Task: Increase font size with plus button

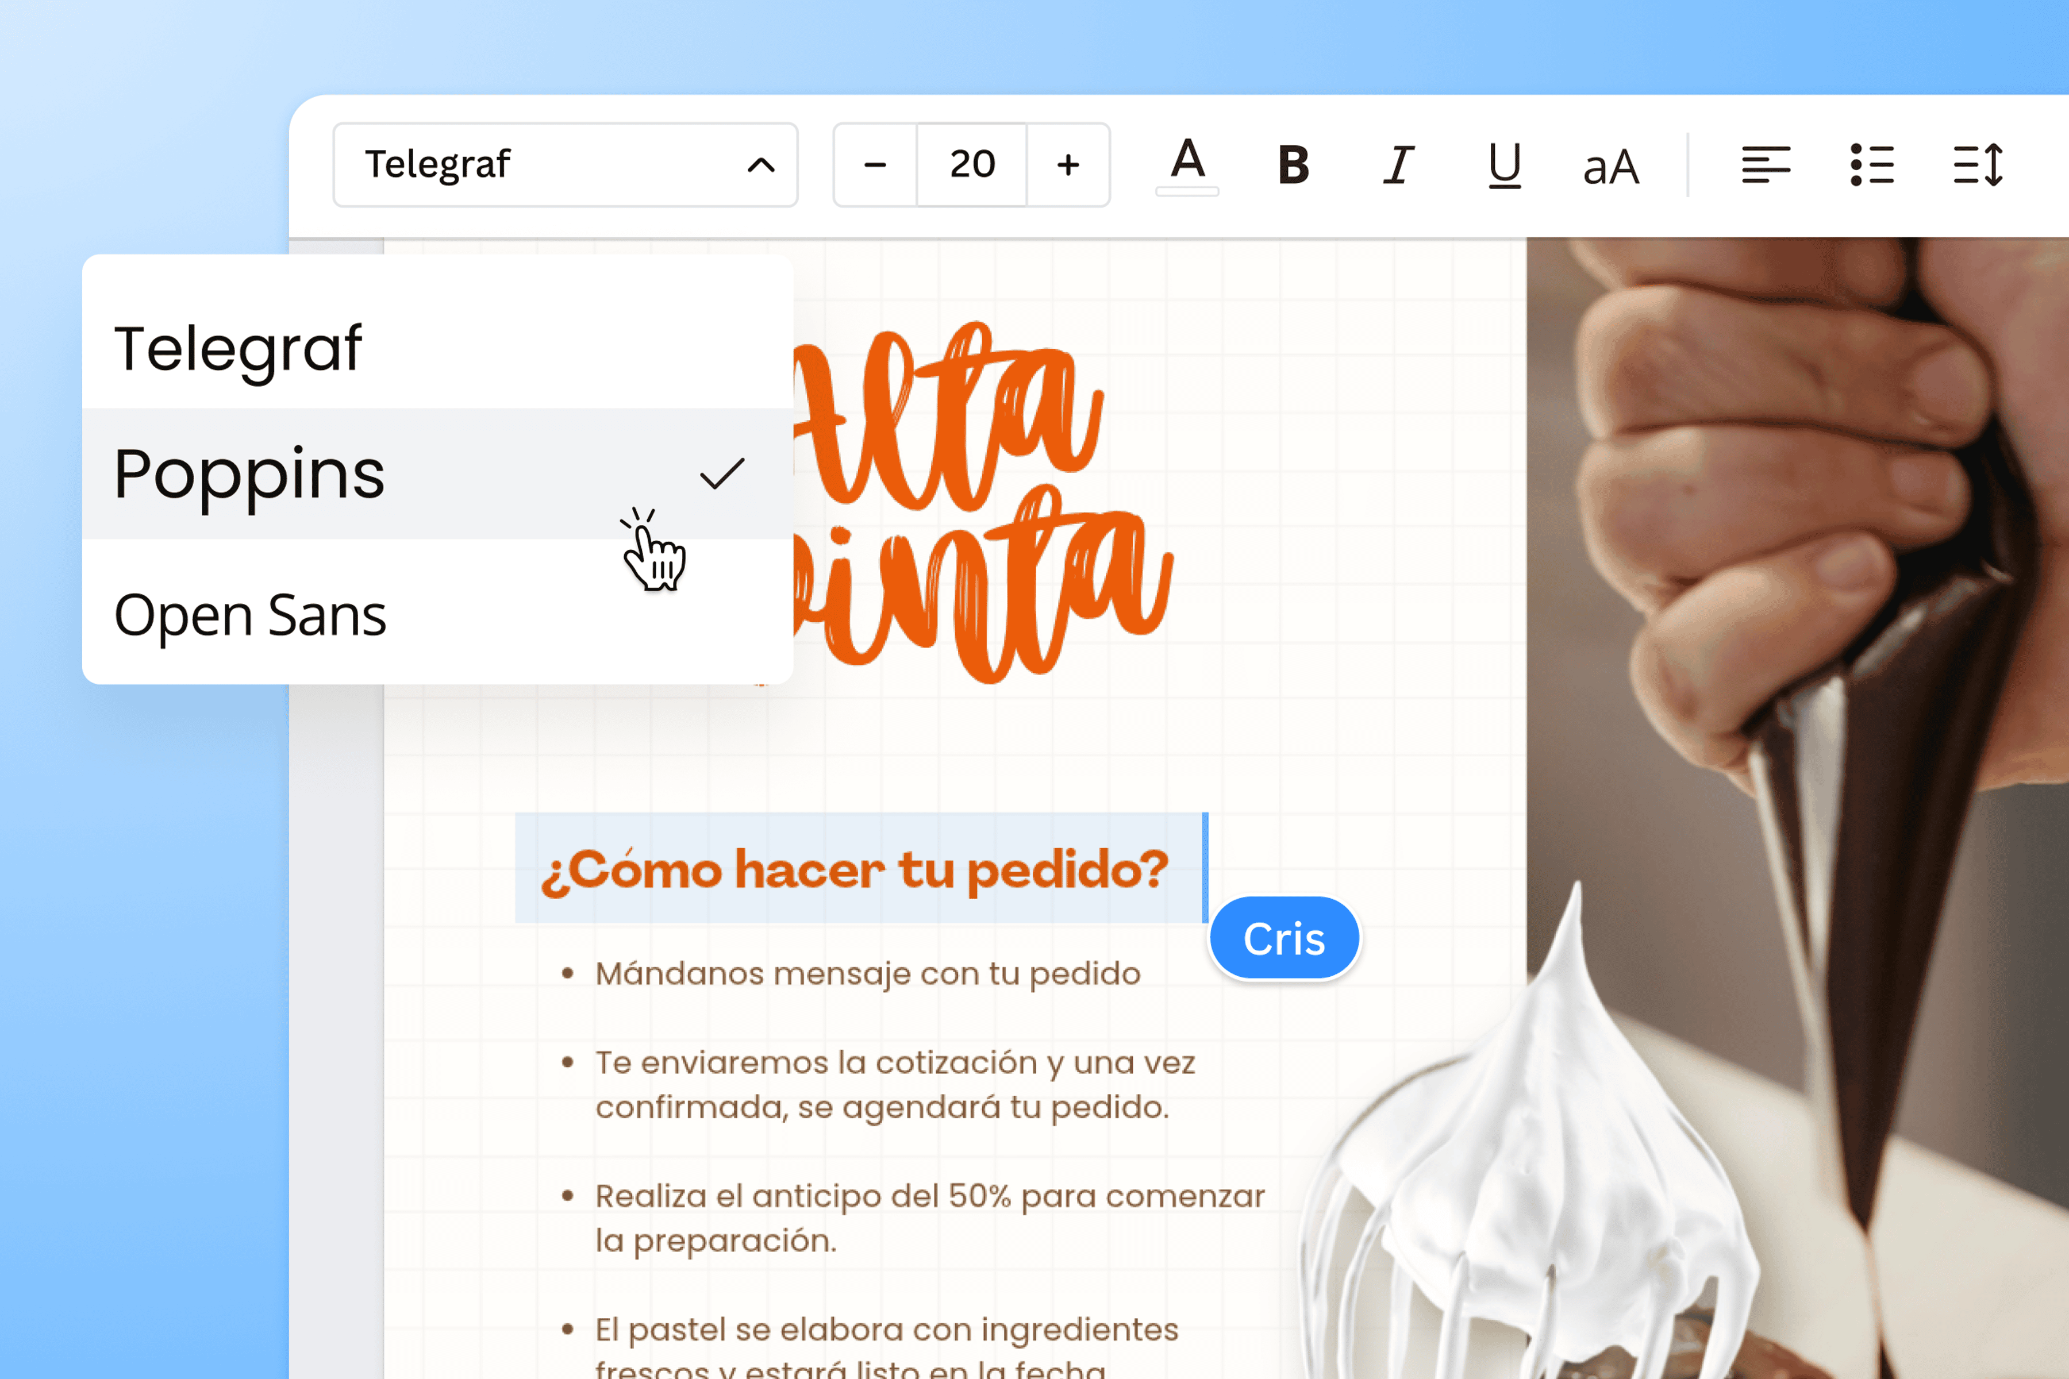Action: 1068,164
